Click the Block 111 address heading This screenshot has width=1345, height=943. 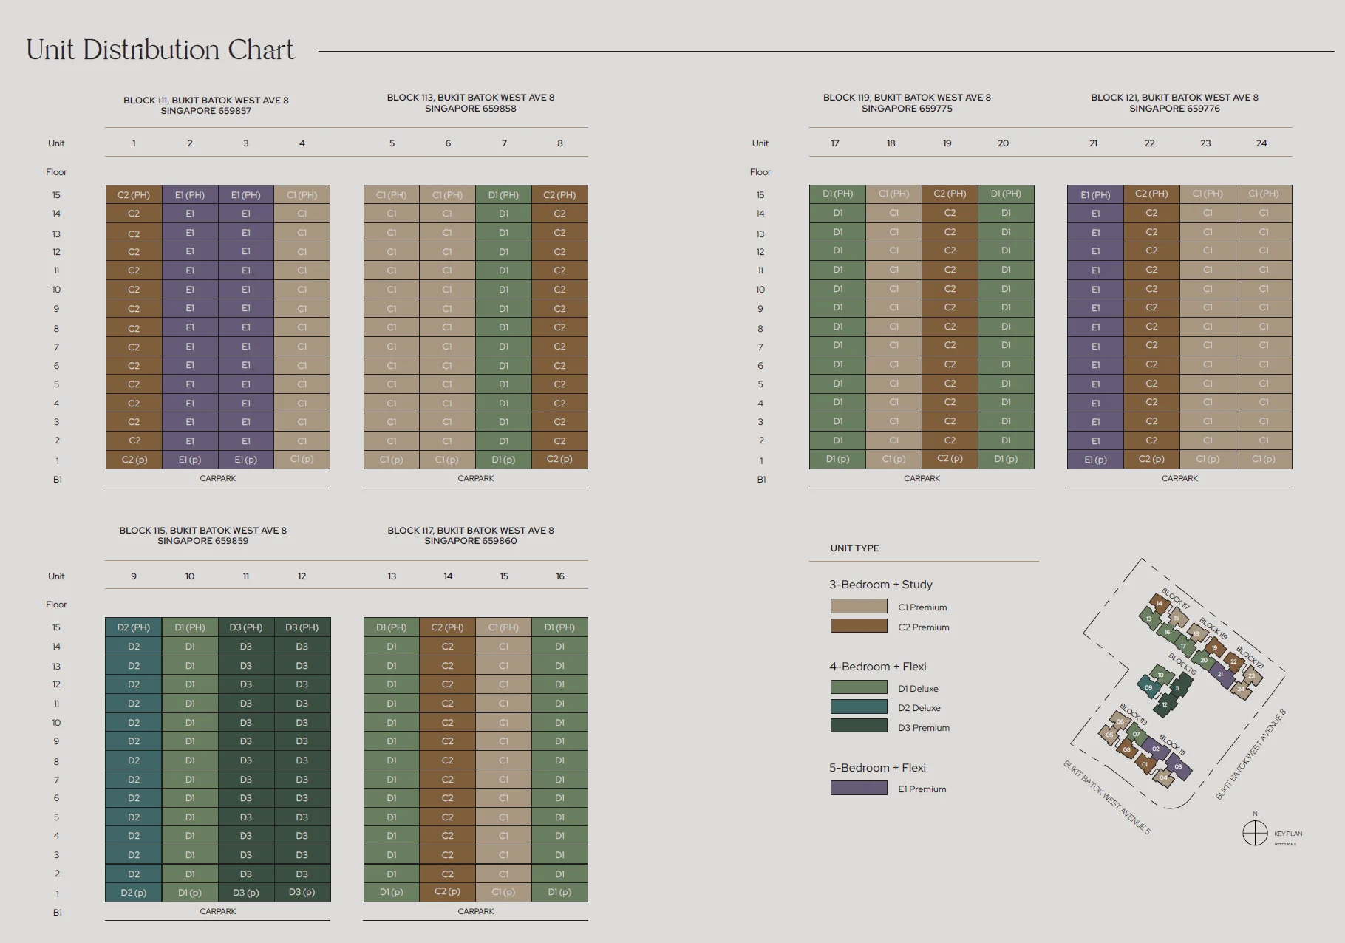click(x=205, y=105)
